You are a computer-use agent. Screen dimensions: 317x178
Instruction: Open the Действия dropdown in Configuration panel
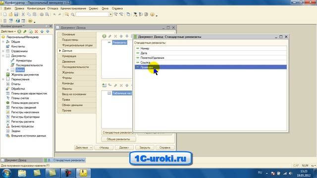(8, 32)
